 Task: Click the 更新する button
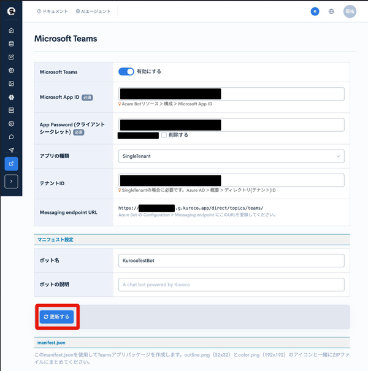pyautogui.click(x=56, y=316)
